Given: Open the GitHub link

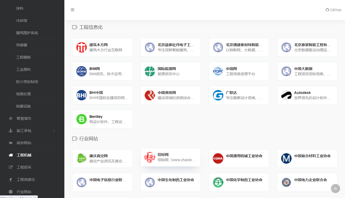Looking at the screenshot, I should point(333,10).
